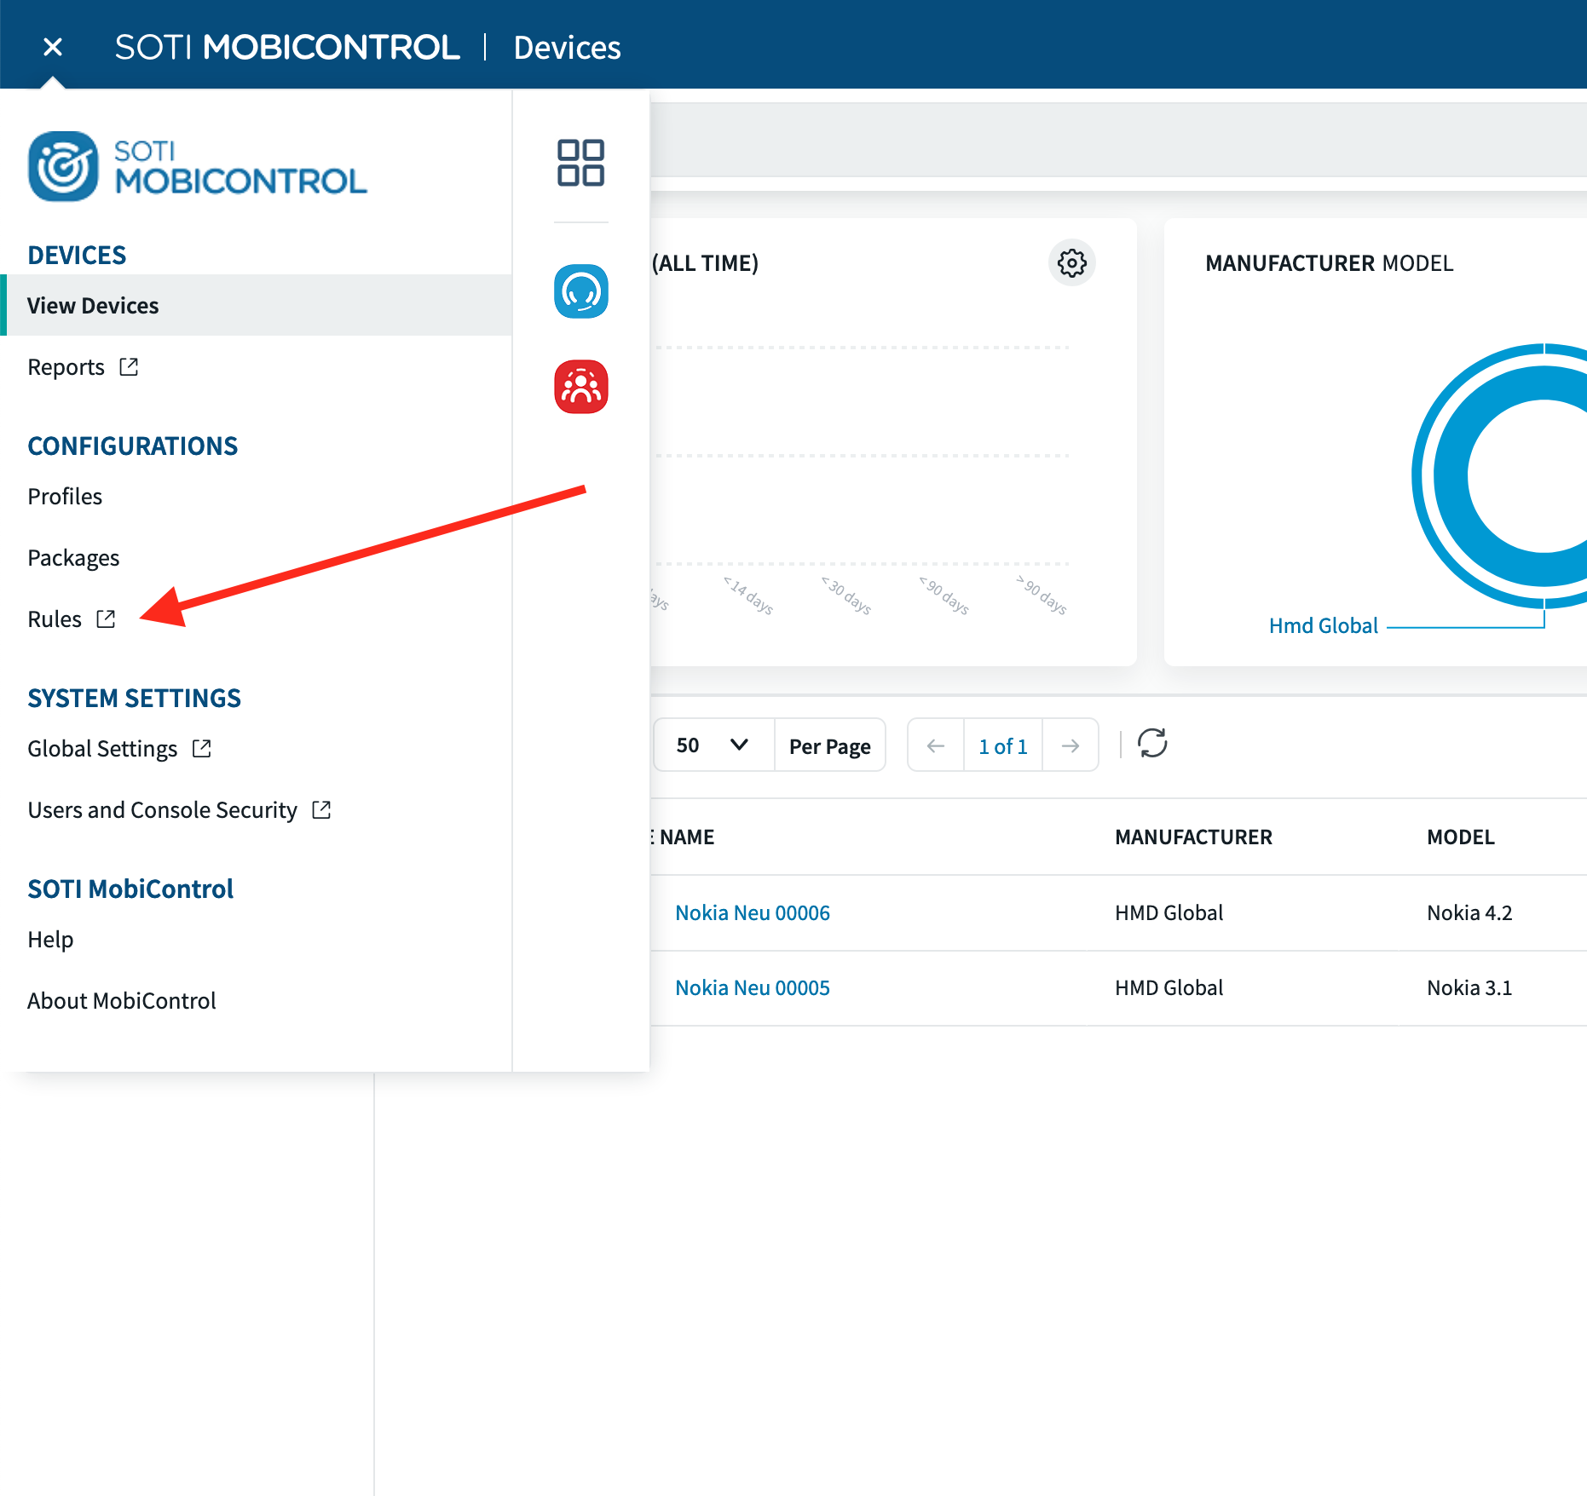Refresh the device list
Screen dimensions: 1587x1496
pyautogui.click(x=1152, y=744)
